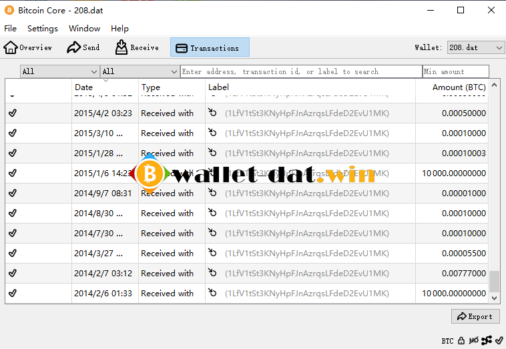Click the wallet encryption lock status icon
This screenshot has width=506, height=349.
[x=461, y=340]
